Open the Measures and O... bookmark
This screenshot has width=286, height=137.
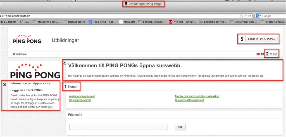(47, 22)
